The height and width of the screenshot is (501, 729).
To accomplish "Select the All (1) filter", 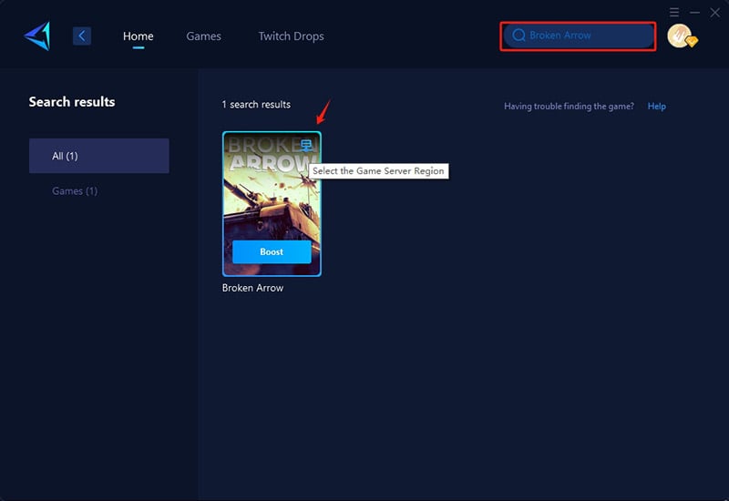I will click(x=99, y=156).
